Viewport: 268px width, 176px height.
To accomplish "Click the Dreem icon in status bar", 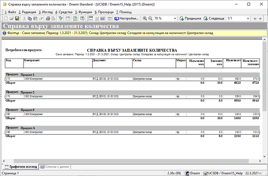I will [187, 173].
